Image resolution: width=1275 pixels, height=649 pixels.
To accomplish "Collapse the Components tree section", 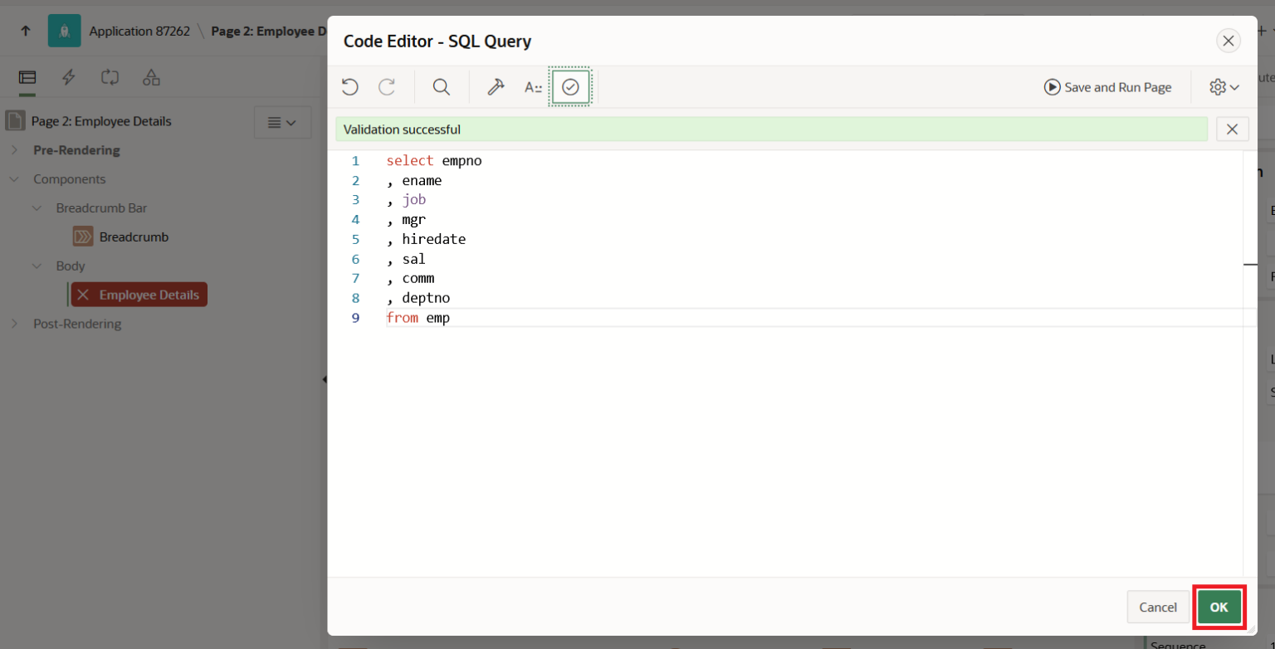I will coord(13,178).
